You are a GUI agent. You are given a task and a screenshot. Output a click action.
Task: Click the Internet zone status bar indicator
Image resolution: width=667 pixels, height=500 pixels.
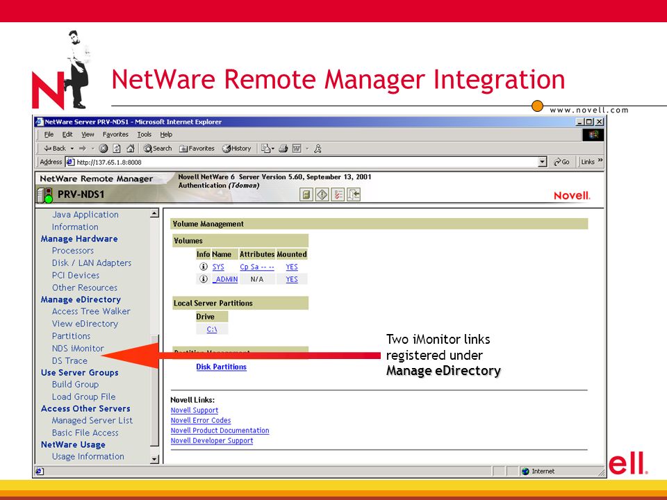pyautogui.click(x=538, y=471)
